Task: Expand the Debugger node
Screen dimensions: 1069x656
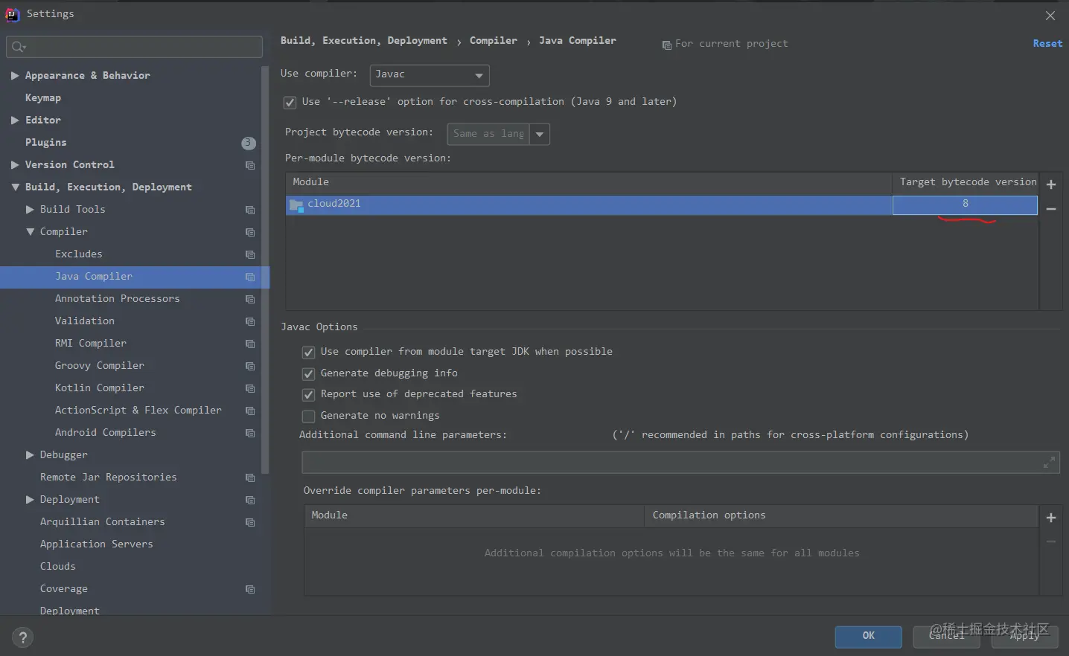Action: point(30,455)
